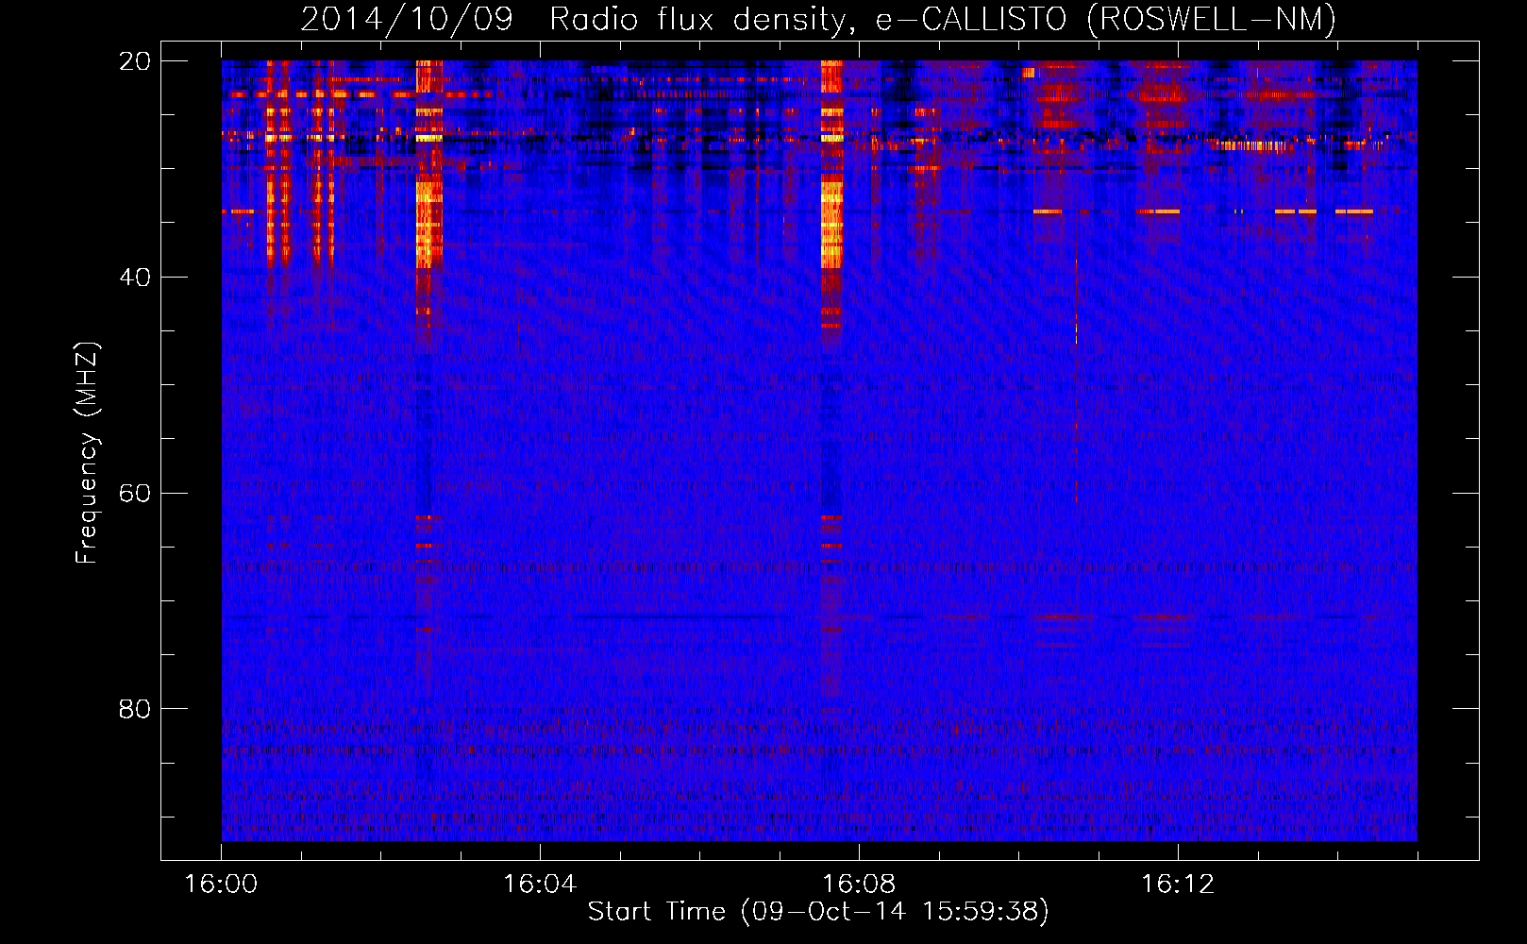The height and width of the screenshot is (944, 1527).
Task: Click the 16:08 time tick label
Action: (859, 885)
